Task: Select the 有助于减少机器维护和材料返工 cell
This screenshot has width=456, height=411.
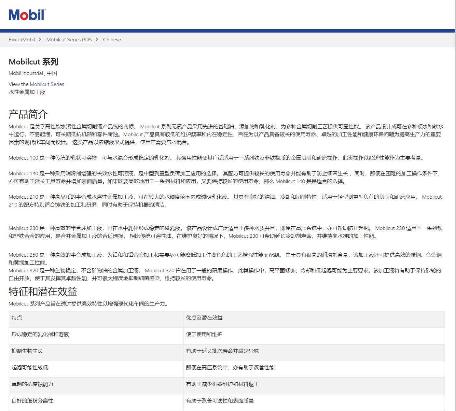Action: (314, 386)
